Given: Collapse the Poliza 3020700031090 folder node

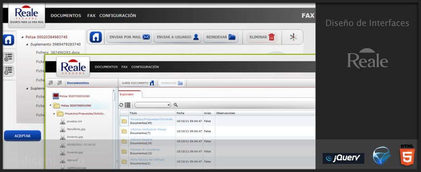Looking at the screenshot, I should (x=50, y=105).
